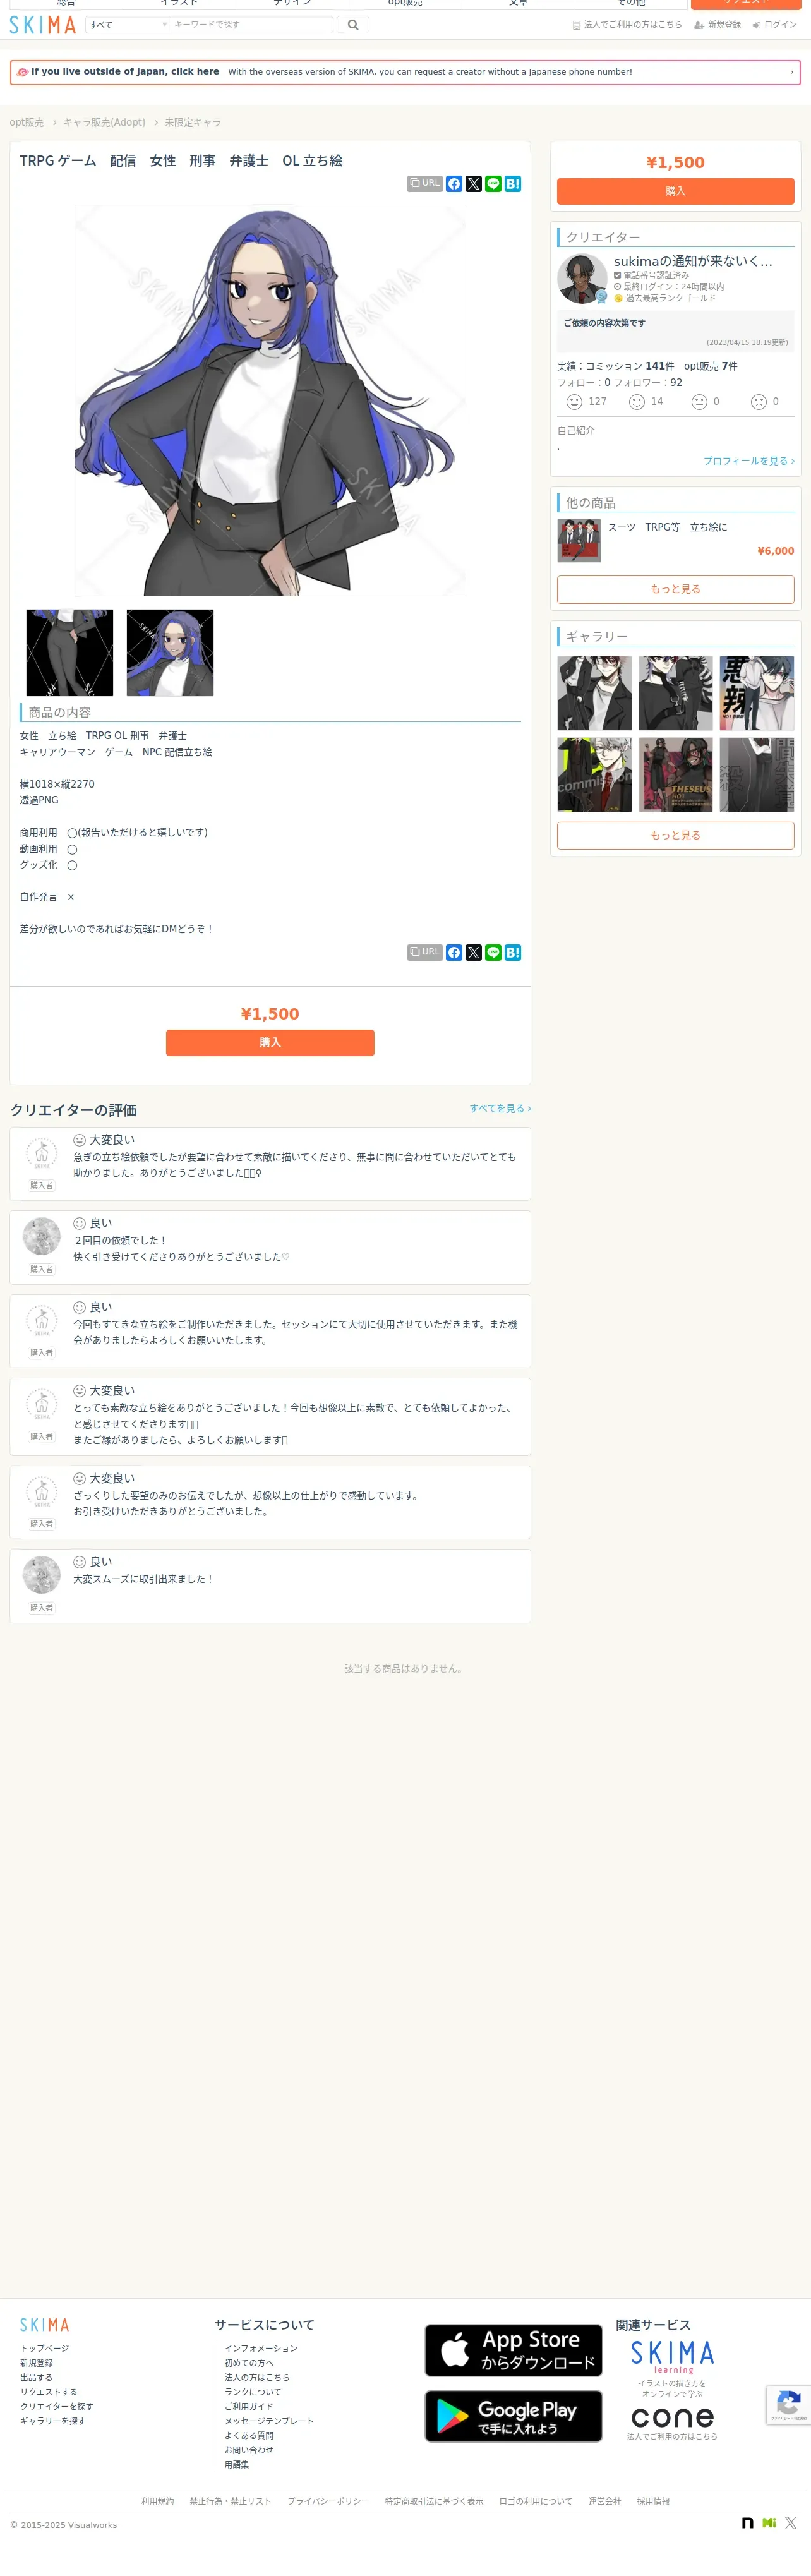Go to 未限定キャラ breadcrumb
The height and width of the screenshot is (2576, 811).
click(x=193, y=122)
